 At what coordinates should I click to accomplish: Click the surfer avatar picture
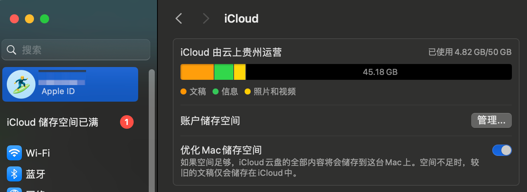[21, 84]
